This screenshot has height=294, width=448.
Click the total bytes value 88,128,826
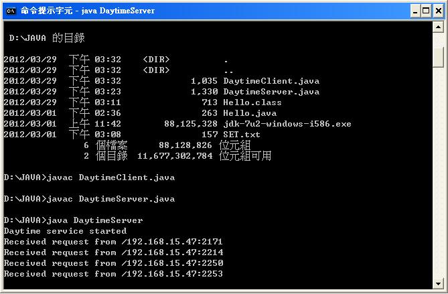(x=185, y=145)
